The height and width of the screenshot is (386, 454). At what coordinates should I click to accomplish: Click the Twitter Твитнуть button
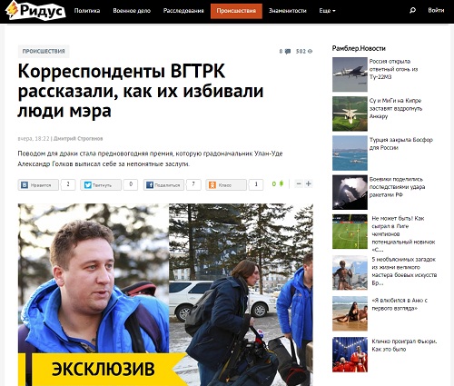tap(101, 184)
